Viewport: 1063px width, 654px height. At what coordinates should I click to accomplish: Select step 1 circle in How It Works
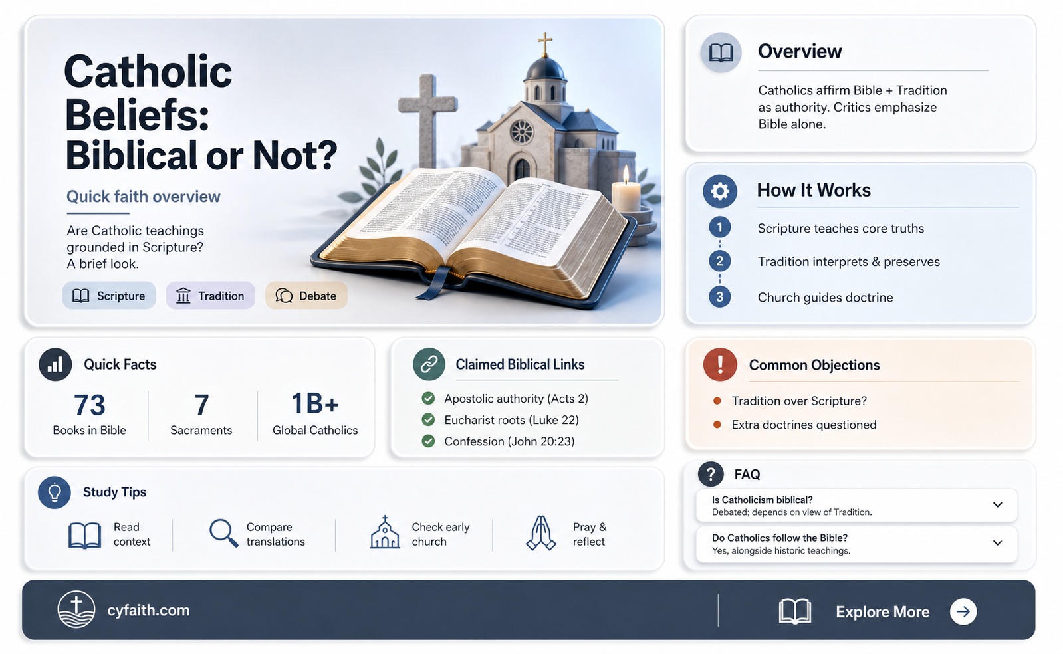tap(719, 227)
